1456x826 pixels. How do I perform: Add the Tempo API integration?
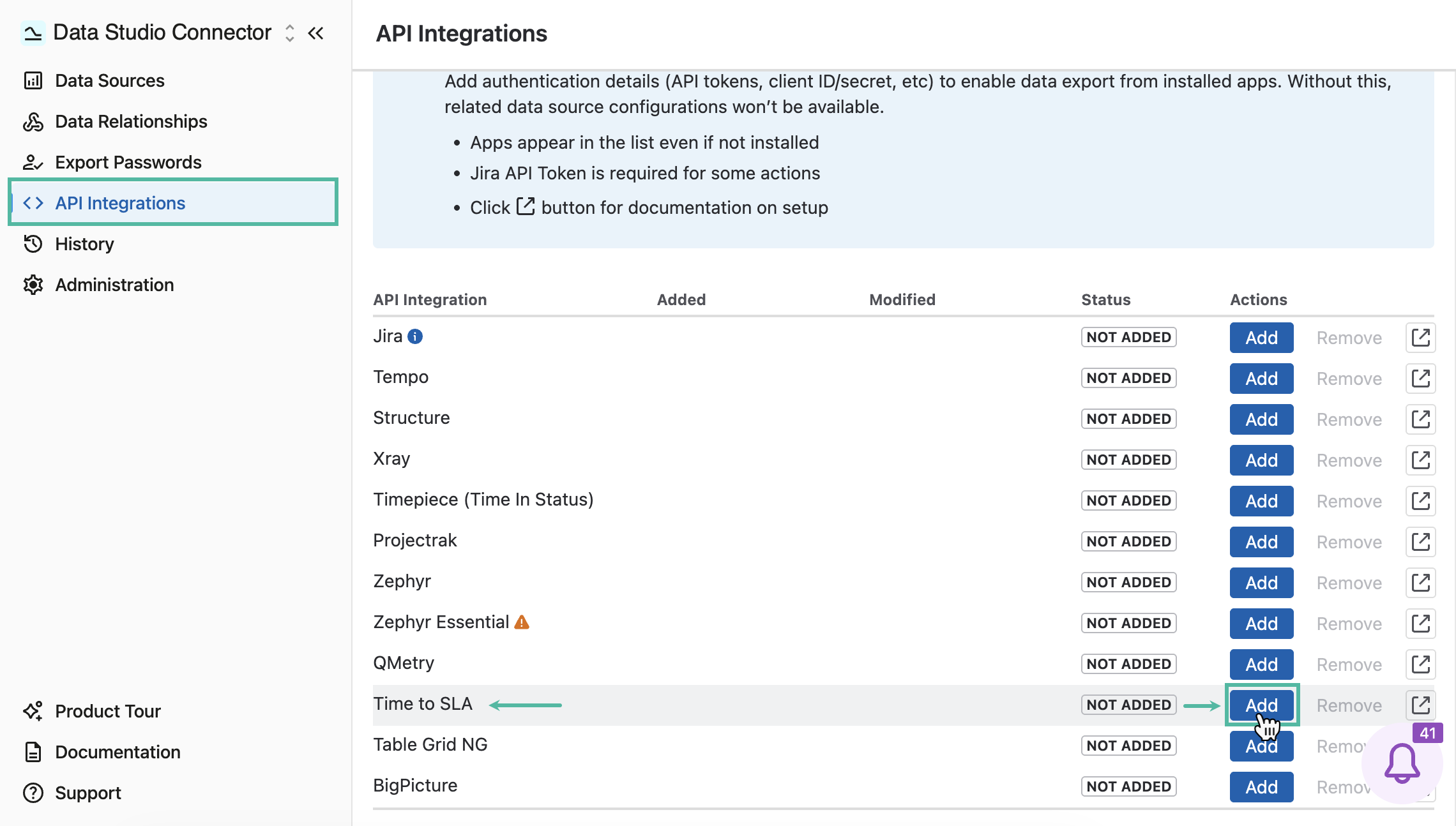point(1261,379)
